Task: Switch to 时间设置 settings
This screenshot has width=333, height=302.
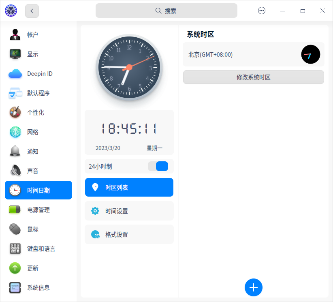Action: click(129, 211)
